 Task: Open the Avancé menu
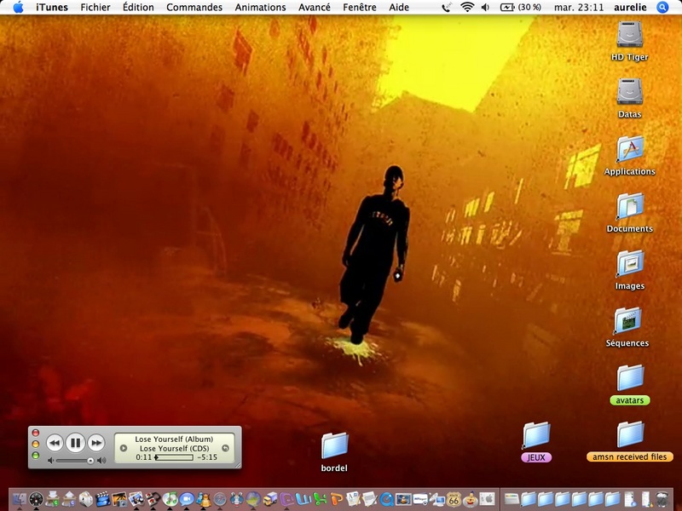tap(315, 8)
